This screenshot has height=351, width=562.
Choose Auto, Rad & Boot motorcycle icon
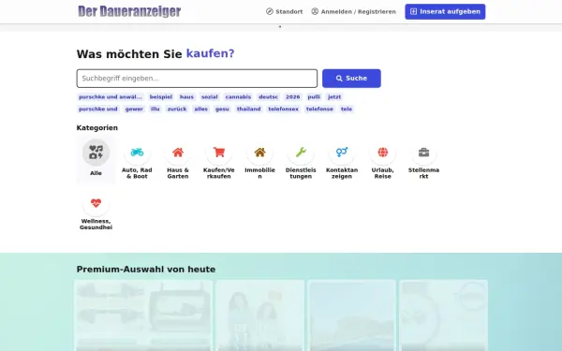click(x=137, y=153)
